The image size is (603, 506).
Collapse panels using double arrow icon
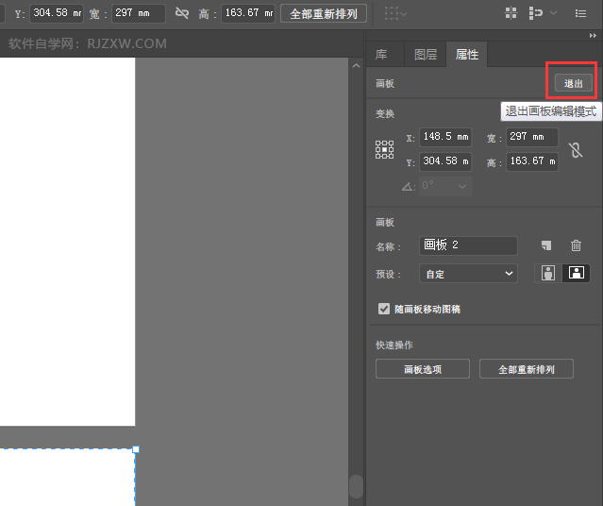pos(592,35)
